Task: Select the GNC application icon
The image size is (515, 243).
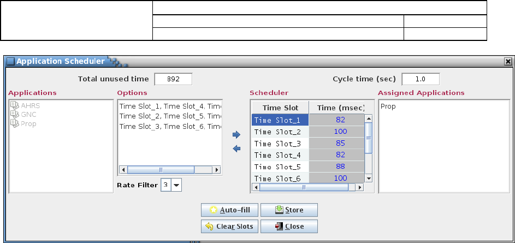Action: click(14, 114)
